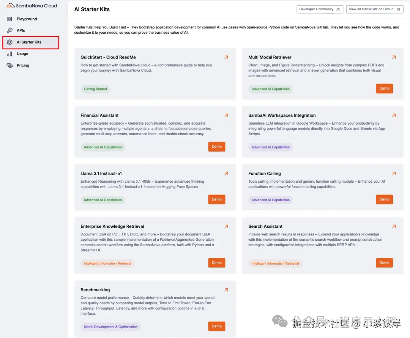The image size is (410, 338).
Task: Launch the Function Calling Demo
Action: (x=384, y=199)
